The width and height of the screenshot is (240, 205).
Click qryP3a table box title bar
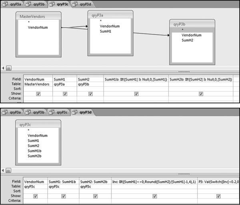(110, 15)
